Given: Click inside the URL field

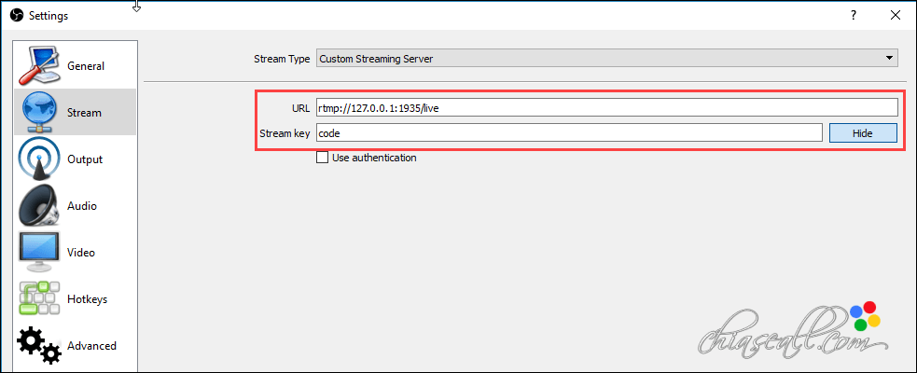Looking at the screenshot, I should (606, 107).
